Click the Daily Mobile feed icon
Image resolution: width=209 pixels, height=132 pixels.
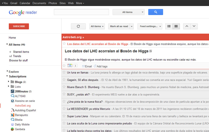tap(12, 124)
